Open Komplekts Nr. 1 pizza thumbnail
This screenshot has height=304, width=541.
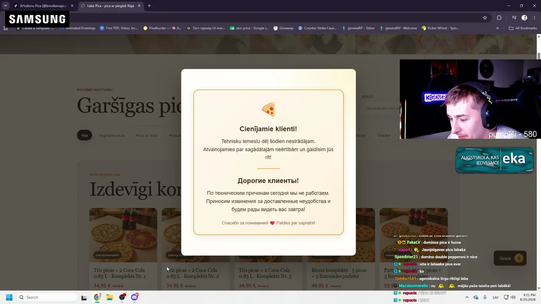[x=123, y=235]
